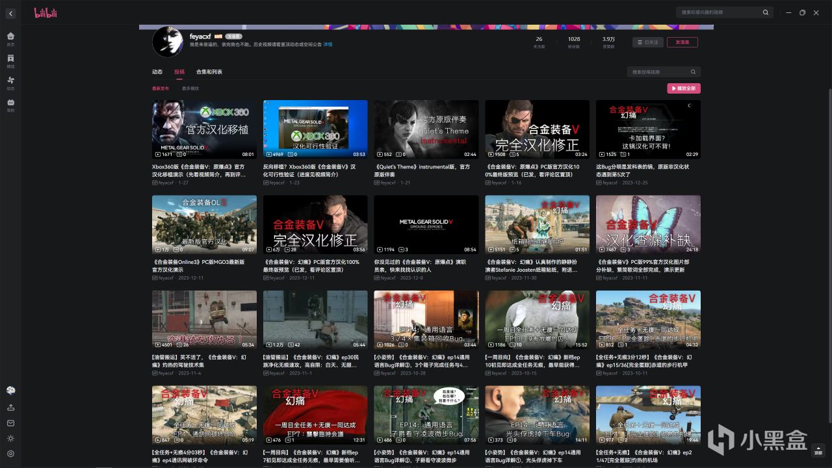
Task: Open the 动态 tab on the profile
Action: 157,72
